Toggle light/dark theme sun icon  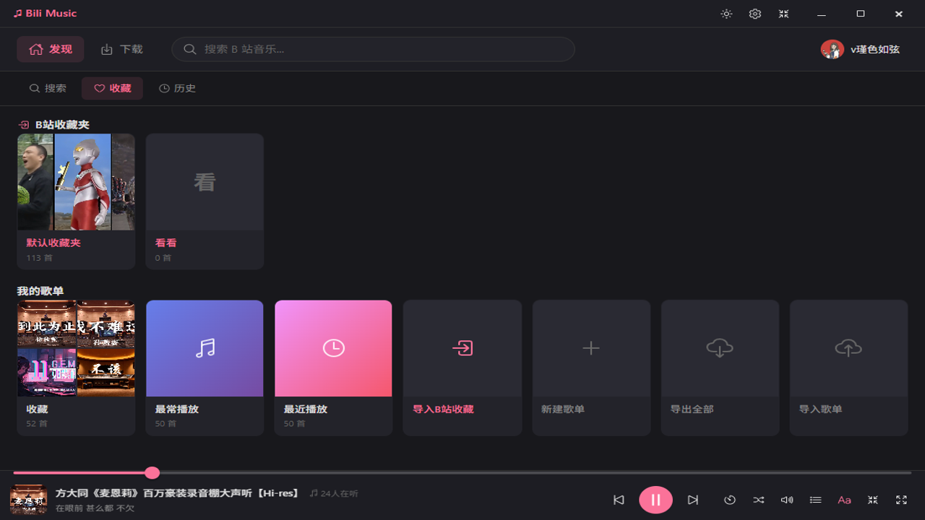click(x=726, y=14)
